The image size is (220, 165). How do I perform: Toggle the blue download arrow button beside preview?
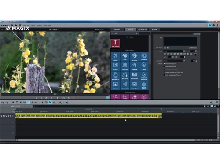coord(108,98)
